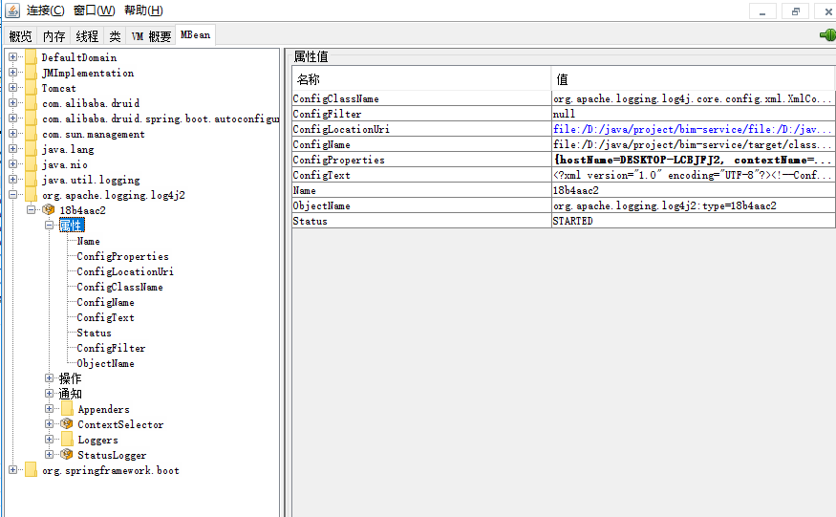The image size is (836, 517).
Task: Select the MBean tab
Action: [195, 34]
